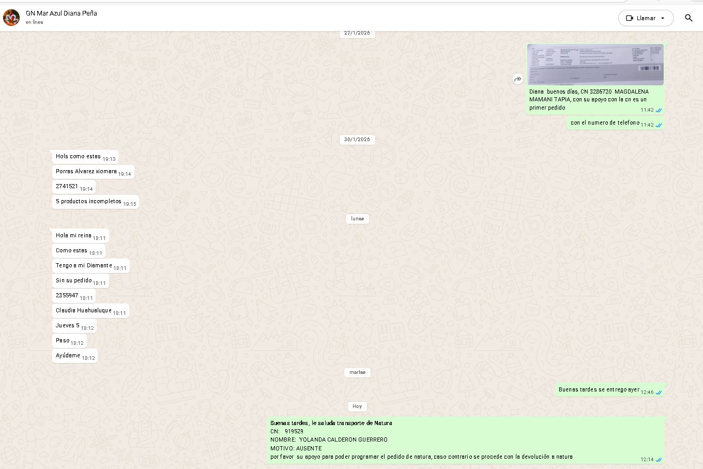The width and height of the screenshot is (703, 469).
Task: Click the "2355947" message bubble
Action: 67,296
